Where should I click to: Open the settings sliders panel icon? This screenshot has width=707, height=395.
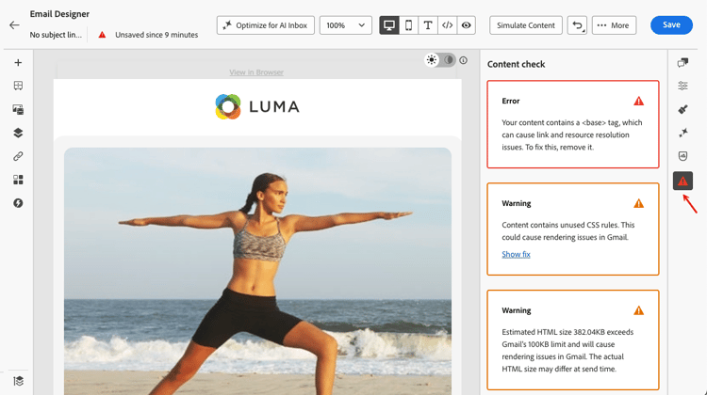click(682, 86)
